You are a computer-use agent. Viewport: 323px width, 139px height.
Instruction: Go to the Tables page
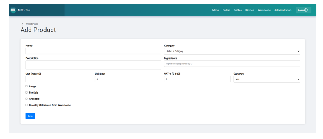(238, 10)
